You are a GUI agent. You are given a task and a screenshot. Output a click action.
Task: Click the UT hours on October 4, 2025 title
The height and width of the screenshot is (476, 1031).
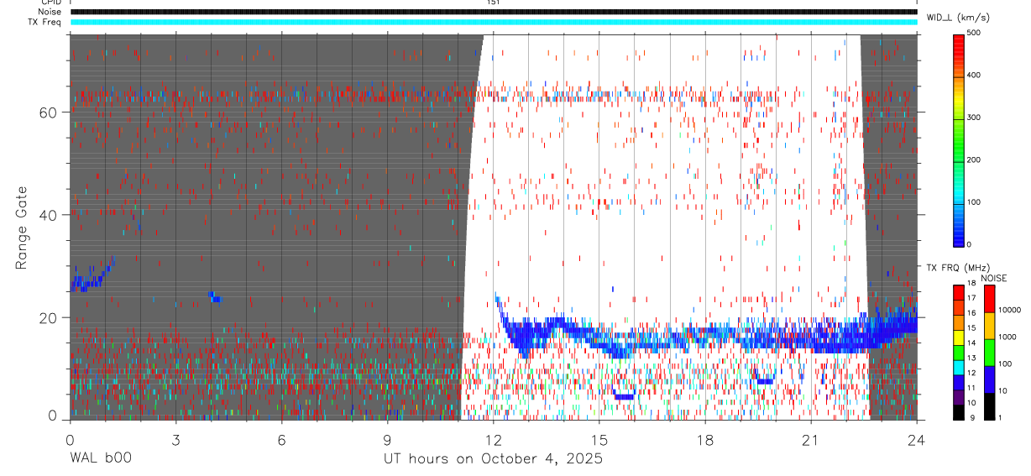493,459
